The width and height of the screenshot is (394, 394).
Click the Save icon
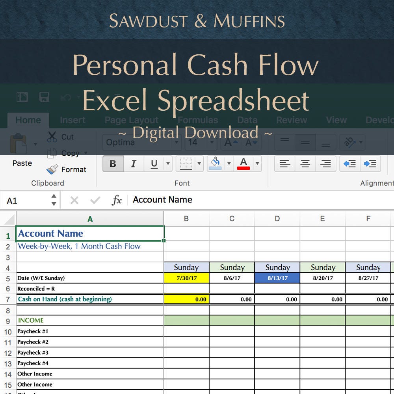pyautogui.click(x=44, y=97)
